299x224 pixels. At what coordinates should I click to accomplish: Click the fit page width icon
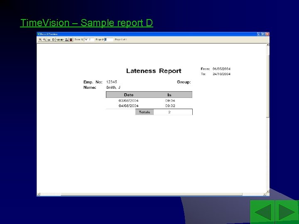[x=49, y=40]
